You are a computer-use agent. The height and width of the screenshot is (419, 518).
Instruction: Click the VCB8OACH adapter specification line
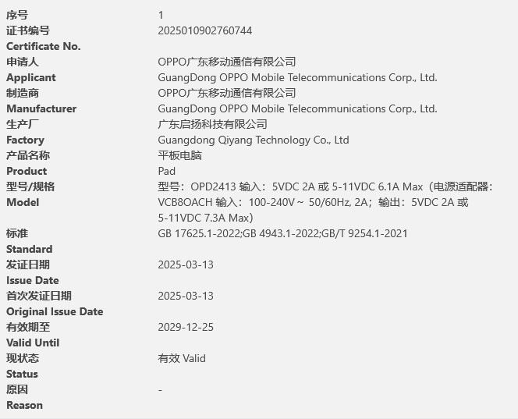pyautogui.click(x=313, y=202)
